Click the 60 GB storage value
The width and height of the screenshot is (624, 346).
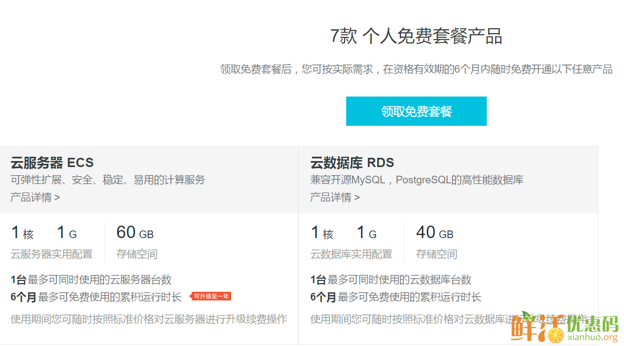pyautogui.click(x=135, y=232)
